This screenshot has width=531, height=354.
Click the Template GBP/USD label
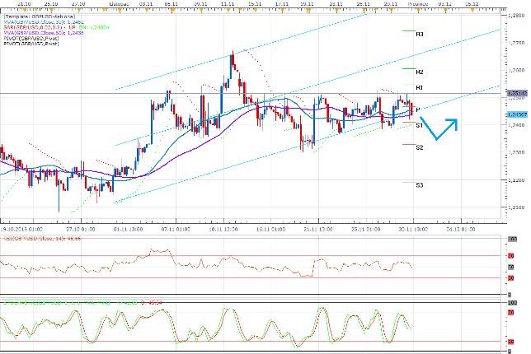tap(40, 16)
